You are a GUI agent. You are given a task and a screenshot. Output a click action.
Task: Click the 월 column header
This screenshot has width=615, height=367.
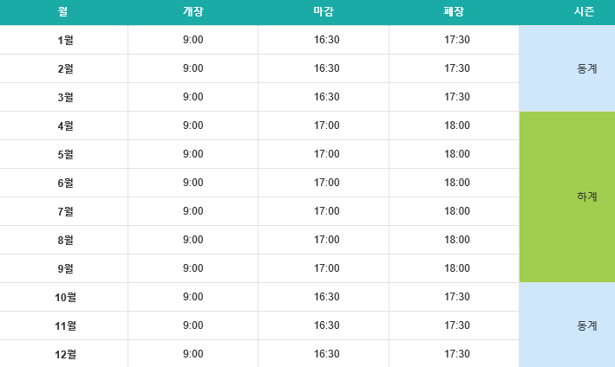point(63,12)
